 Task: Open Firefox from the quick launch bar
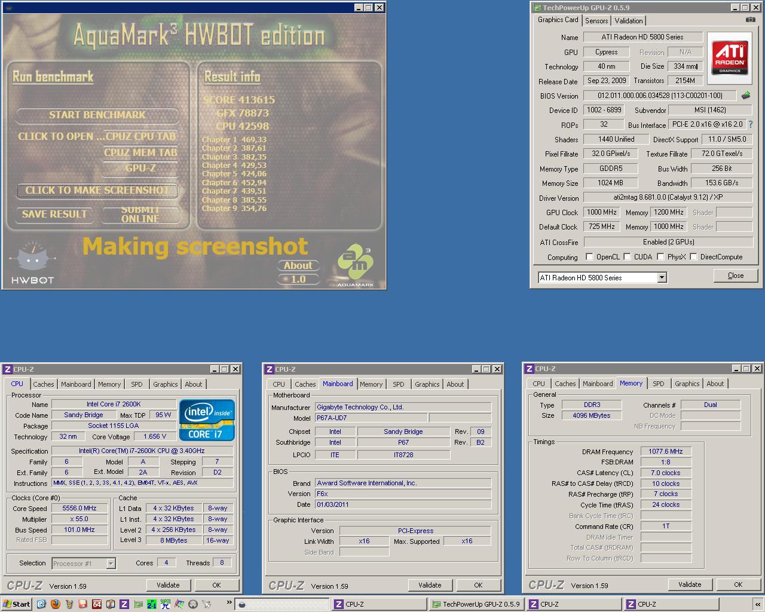[x=55, y=604]
